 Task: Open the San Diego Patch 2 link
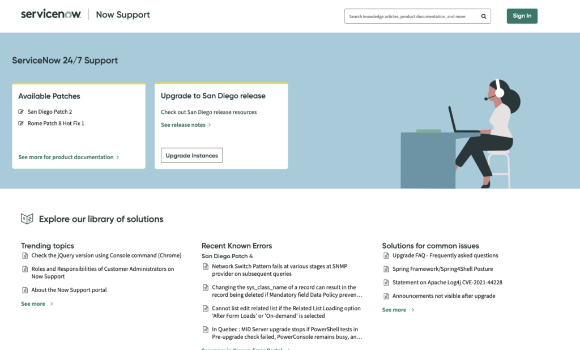(x=50, y=112)
